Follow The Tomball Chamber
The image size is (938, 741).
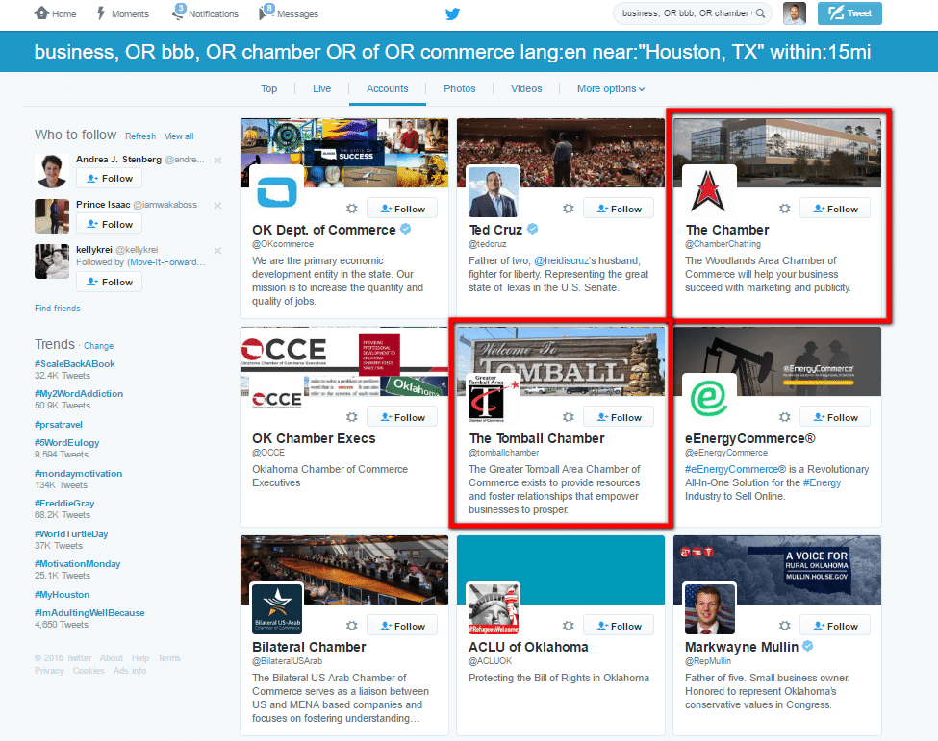click(619, 417)
